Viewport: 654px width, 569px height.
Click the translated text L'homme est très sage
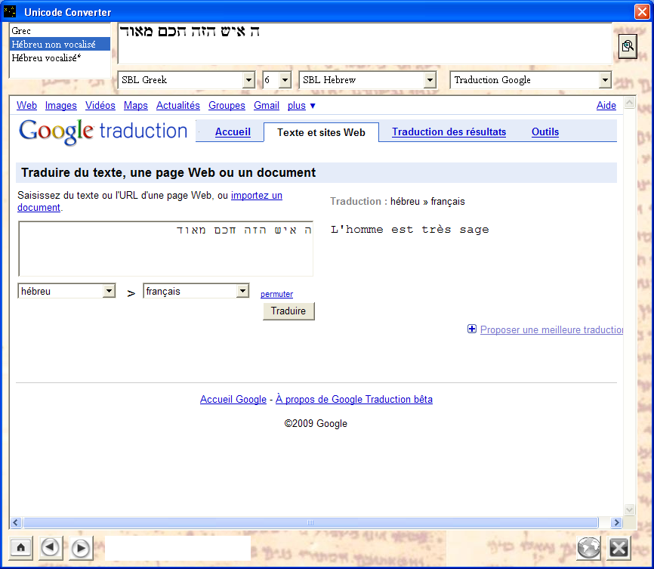click(x=409, y=230)
